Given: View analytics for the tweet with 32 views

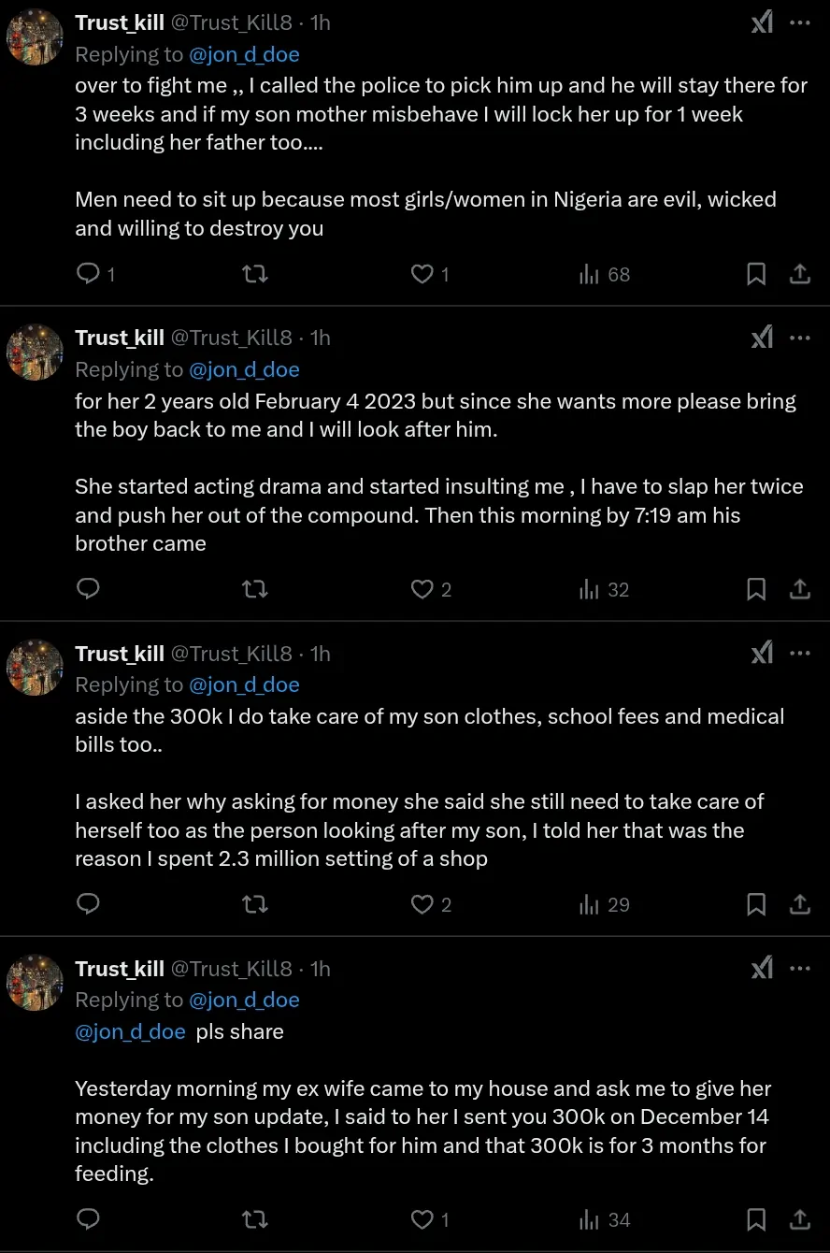Looking at the screenshot, I should tap(604, 589).
